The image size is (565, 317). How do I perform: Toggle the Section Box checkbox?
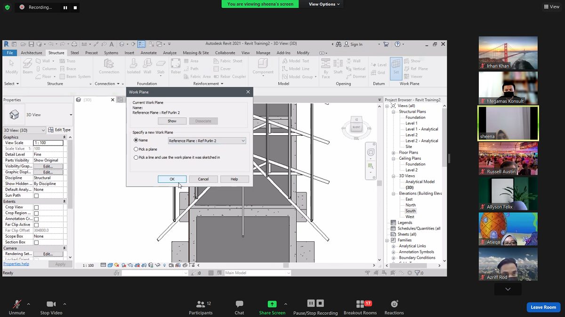[x=36, y=243]
